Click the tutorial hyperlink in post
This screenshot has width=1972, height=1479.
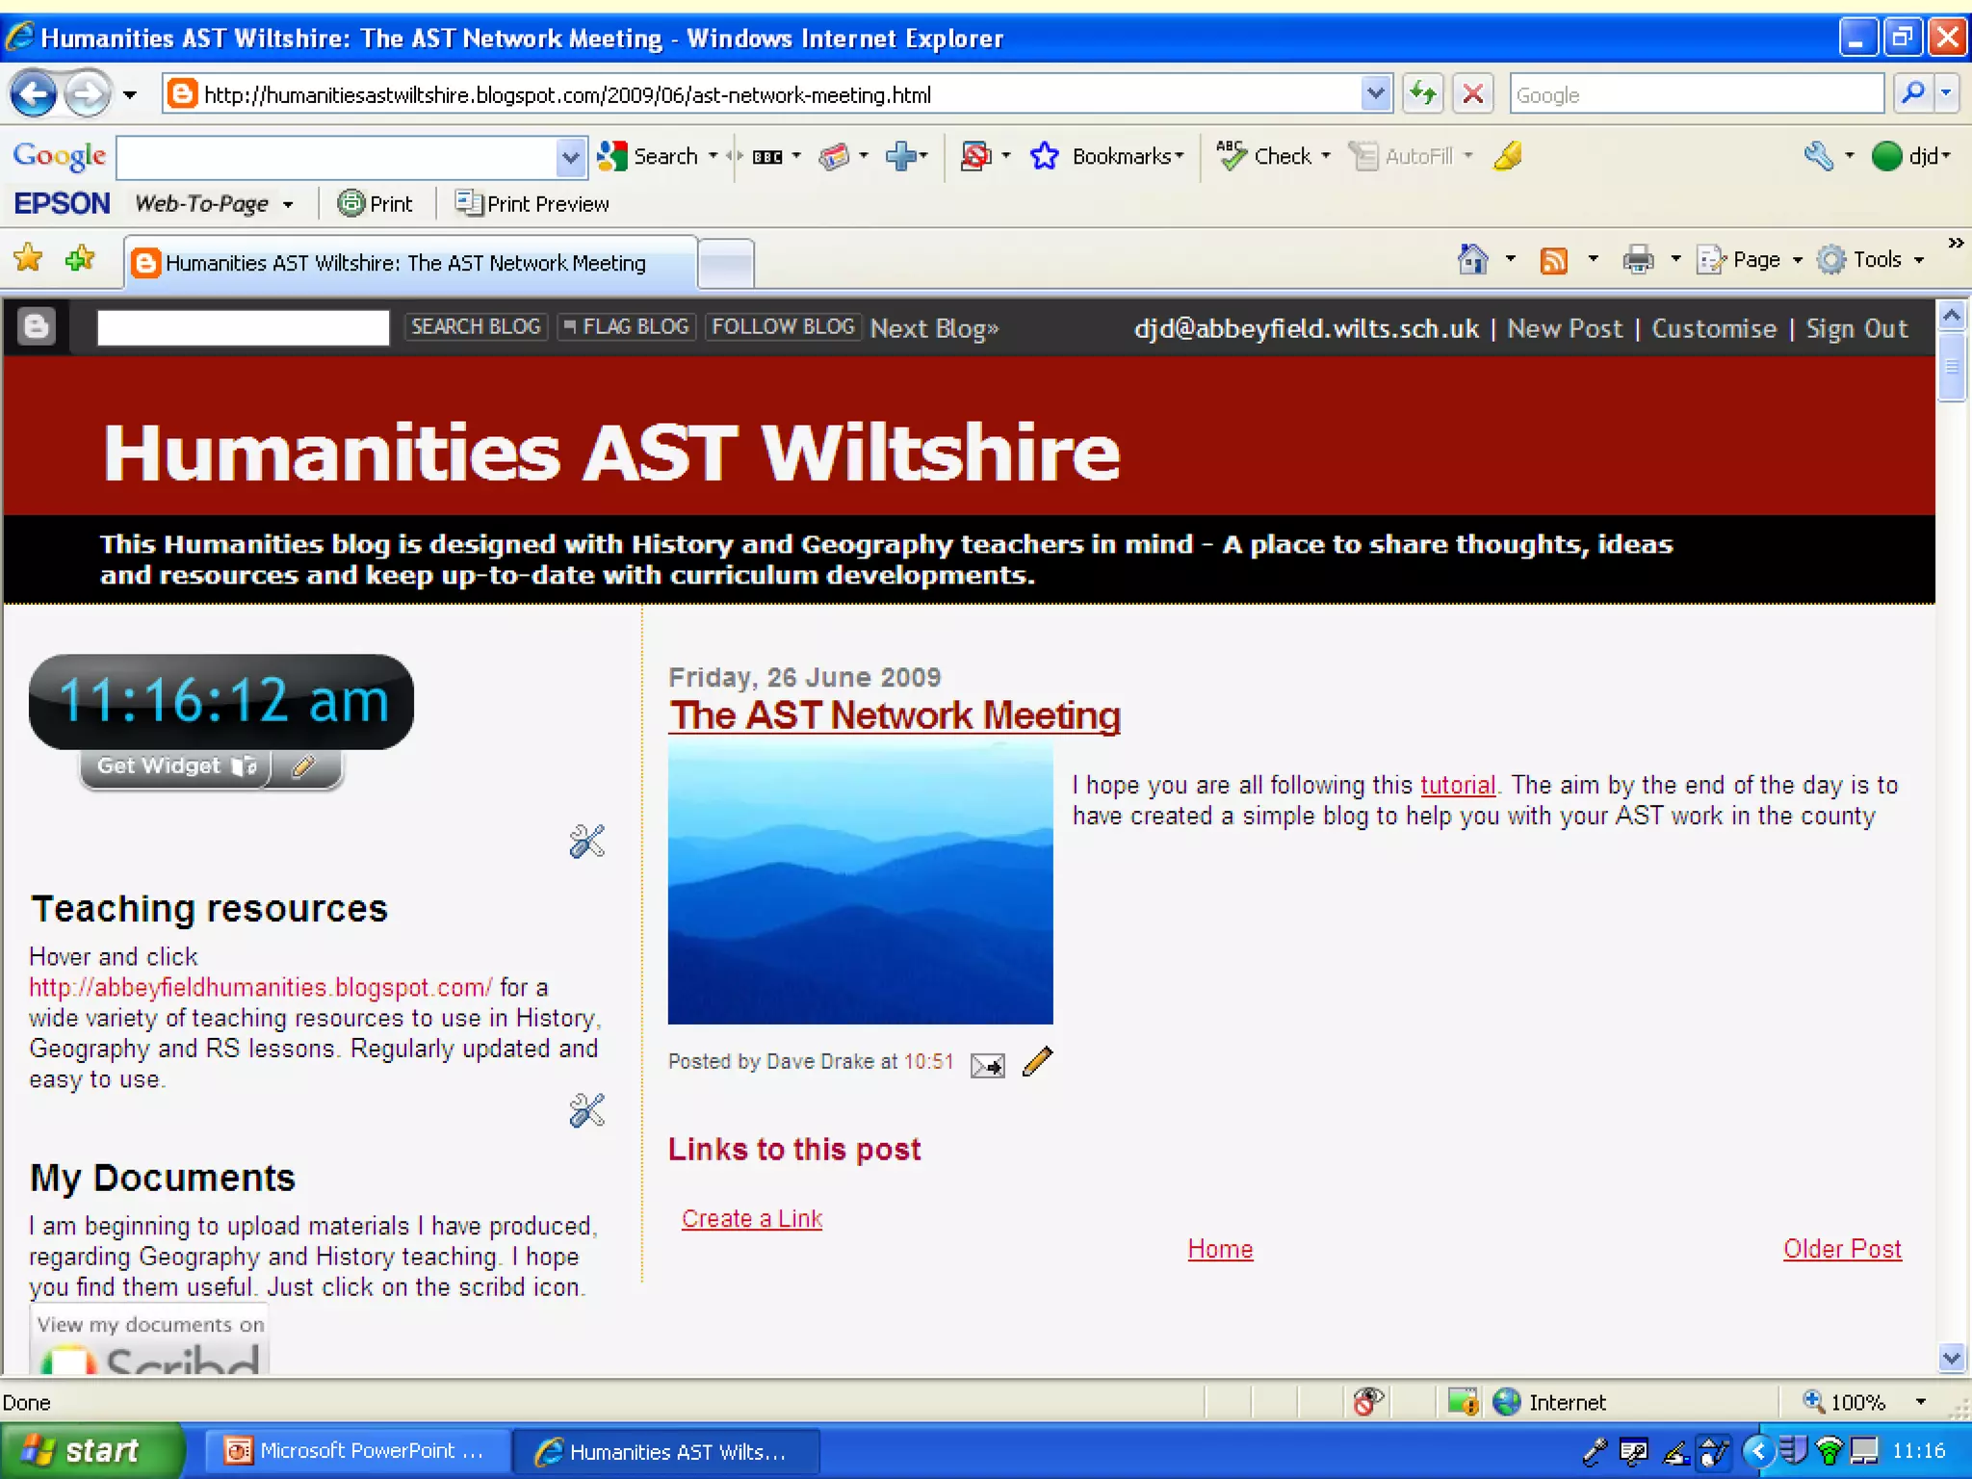pos(1457,785)
